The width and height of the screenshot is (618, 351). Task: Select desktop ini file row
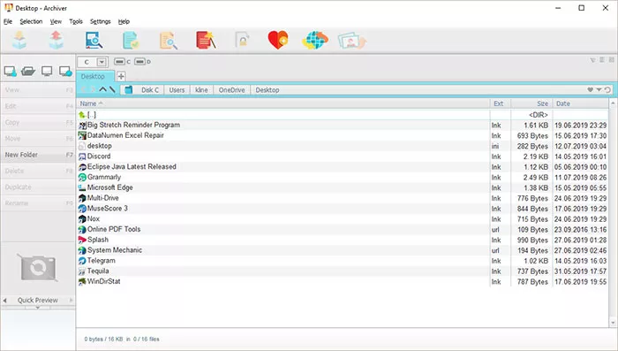pos(343,146)
